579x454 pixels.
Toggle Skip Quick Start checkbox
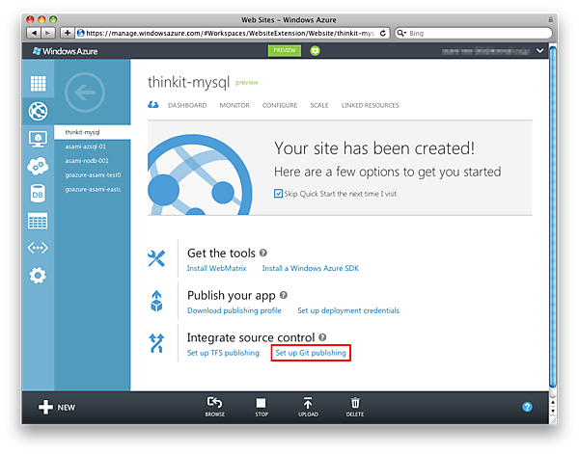(279, 193)
